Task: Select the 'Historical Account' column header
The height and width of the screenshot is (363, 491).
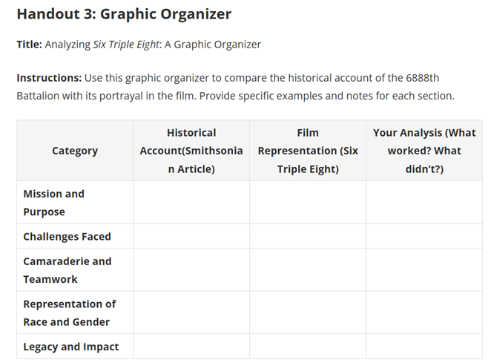Action: (x=191, y=151)
